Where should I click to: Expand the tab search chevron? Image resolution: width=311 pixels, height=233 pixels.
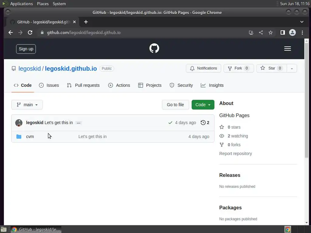302,22
